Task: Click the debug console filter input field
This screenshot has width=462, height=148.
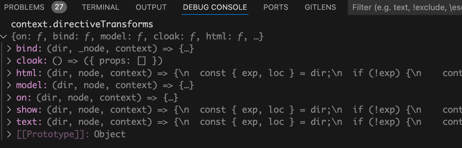Action: pos(406,7)
